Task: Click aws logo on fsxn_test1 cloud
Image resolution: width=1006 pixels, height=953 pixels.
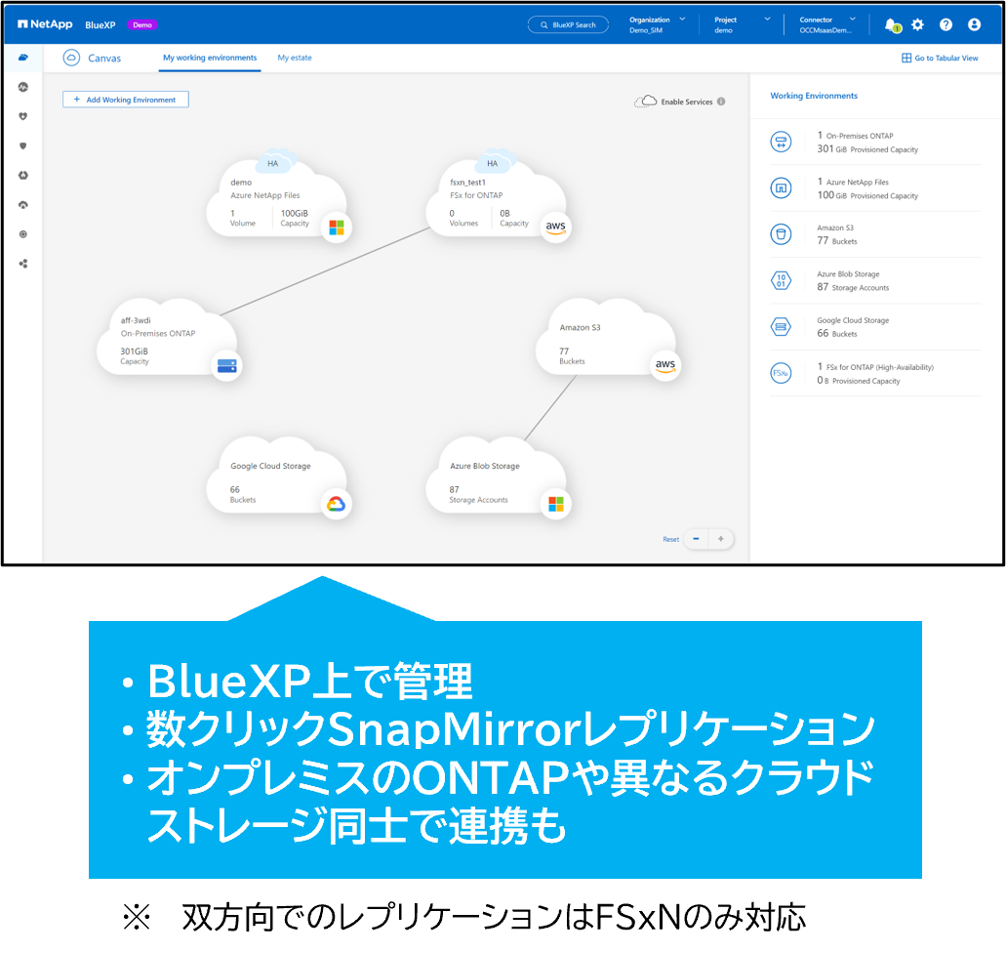Action: (555, 228)
